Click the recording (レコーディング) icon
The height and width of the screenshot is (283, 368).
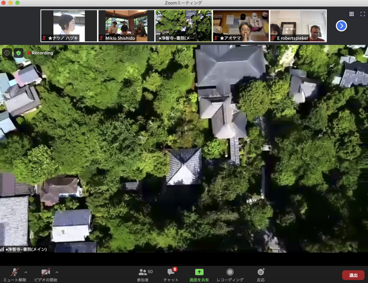pos(230,272)
